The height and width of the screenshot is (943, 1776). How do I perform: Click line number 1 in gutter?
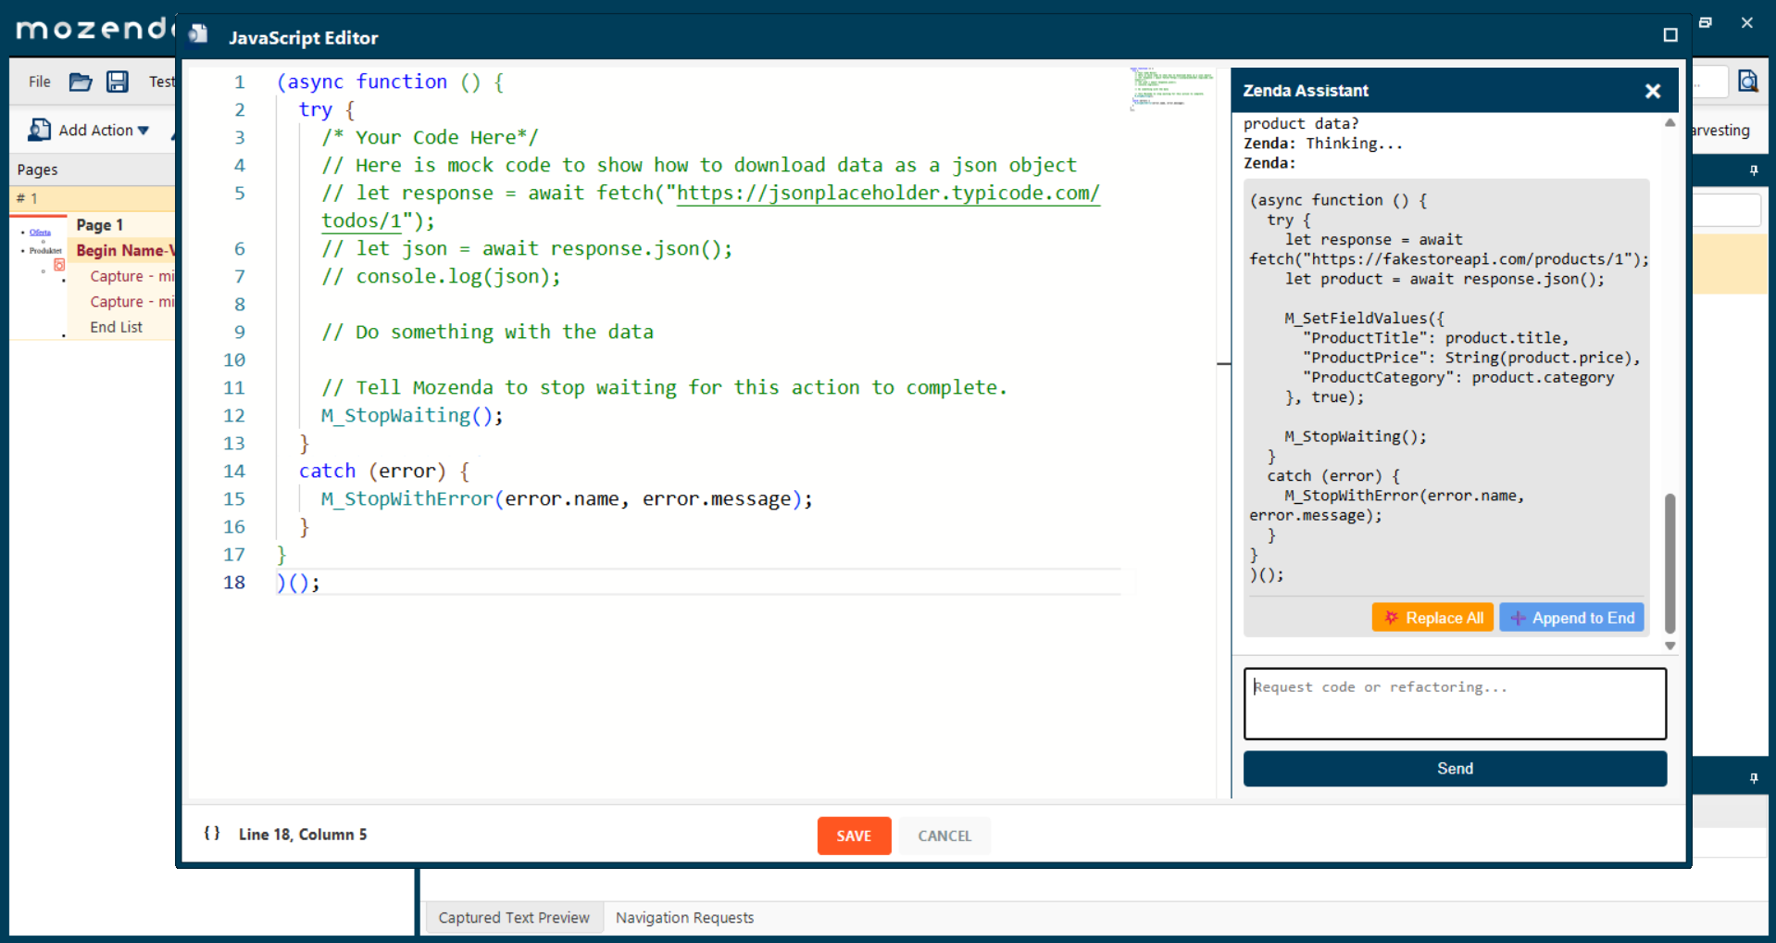(239, 82)
